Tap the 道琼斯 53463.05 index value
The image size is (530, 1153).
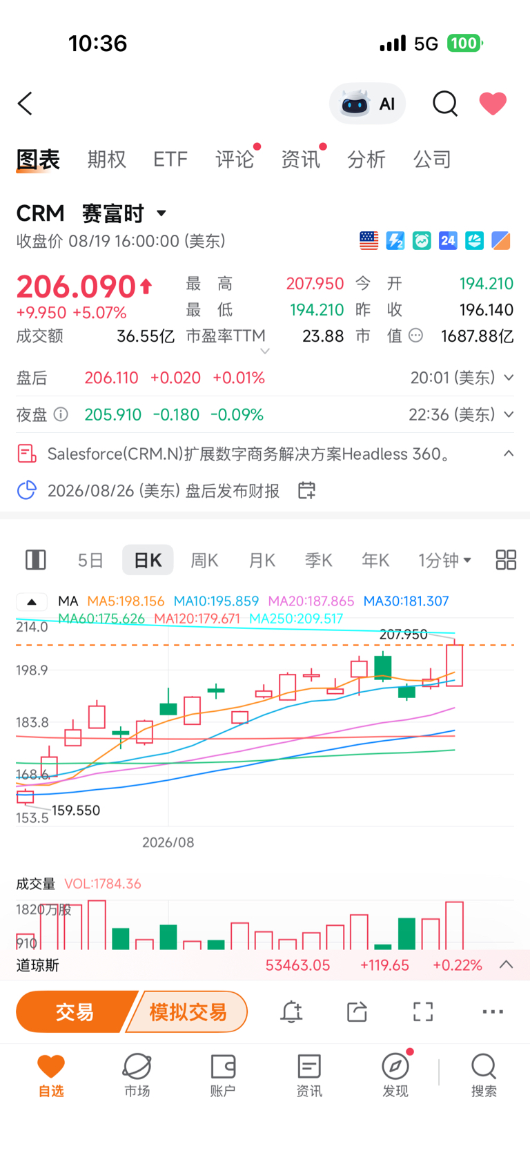click(x=297, y=965)
